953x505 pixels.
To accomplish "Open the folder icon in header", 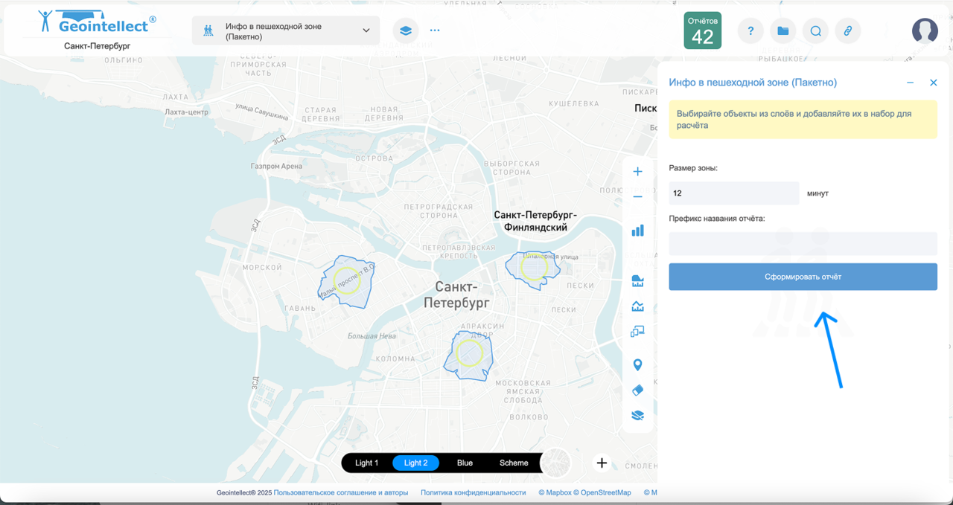I will [783, 30].
